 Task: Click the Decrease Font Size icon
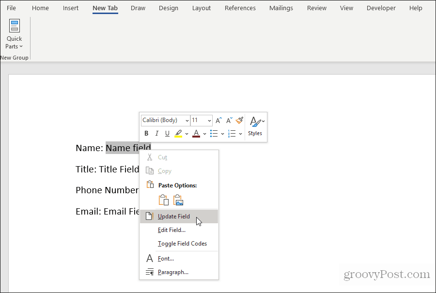229,120
